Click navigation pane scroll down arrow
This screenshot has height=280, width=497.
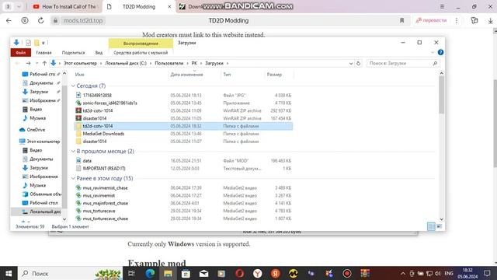pos(64,219)
